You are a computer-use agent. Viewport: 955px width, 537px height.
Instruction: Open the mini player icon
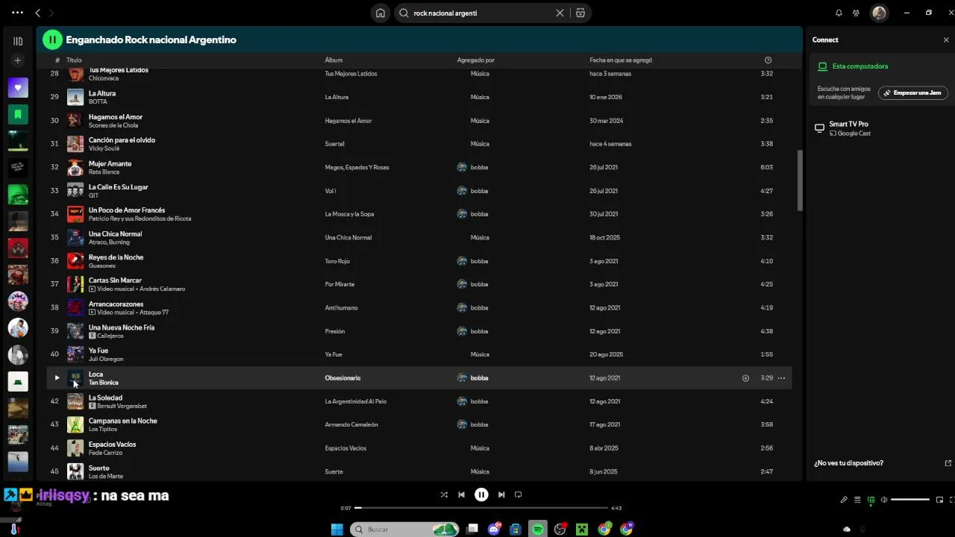coord(939,500)
